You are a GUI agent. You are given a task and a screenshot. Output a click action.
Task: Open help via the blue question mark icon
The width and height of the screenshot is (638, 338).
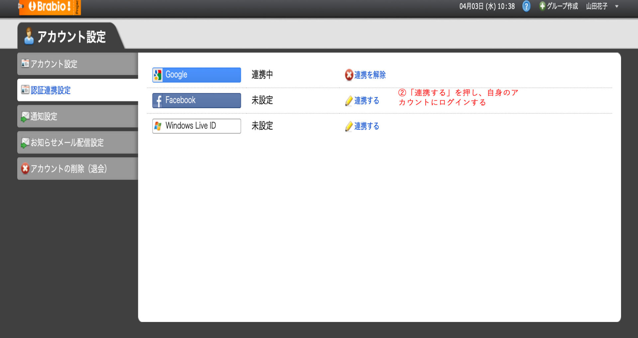526,6
